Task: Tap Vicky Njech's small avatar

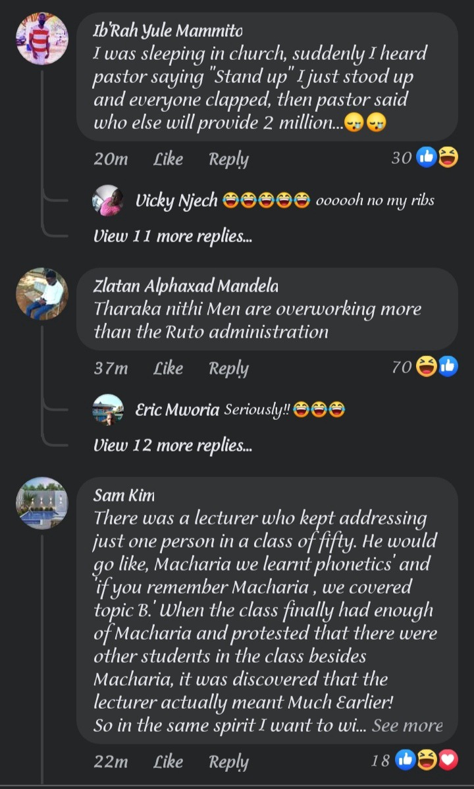Action: (108, 200)
